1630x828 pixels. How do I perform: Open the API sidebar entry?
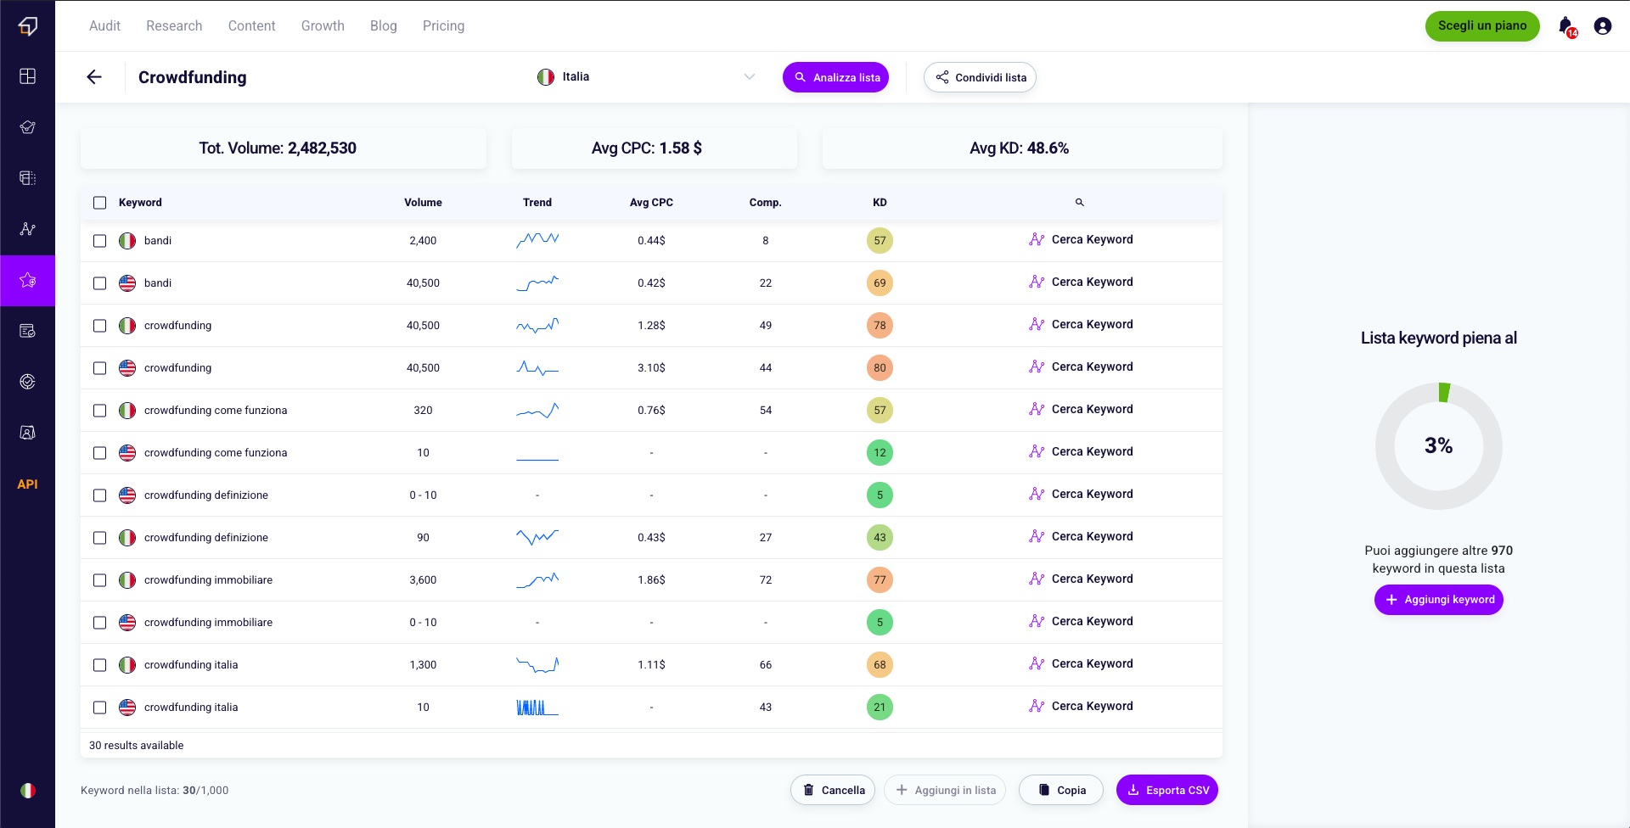pyautogui.click(x=27, y=484)
